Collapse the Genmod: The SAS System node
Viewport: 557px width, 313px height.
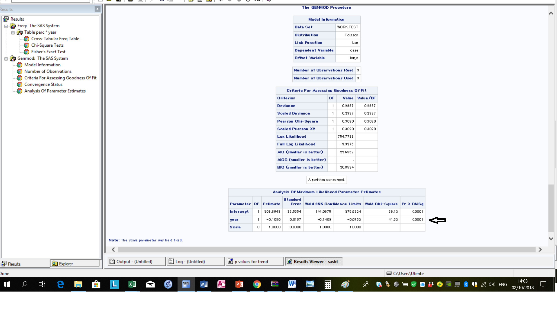6,59
